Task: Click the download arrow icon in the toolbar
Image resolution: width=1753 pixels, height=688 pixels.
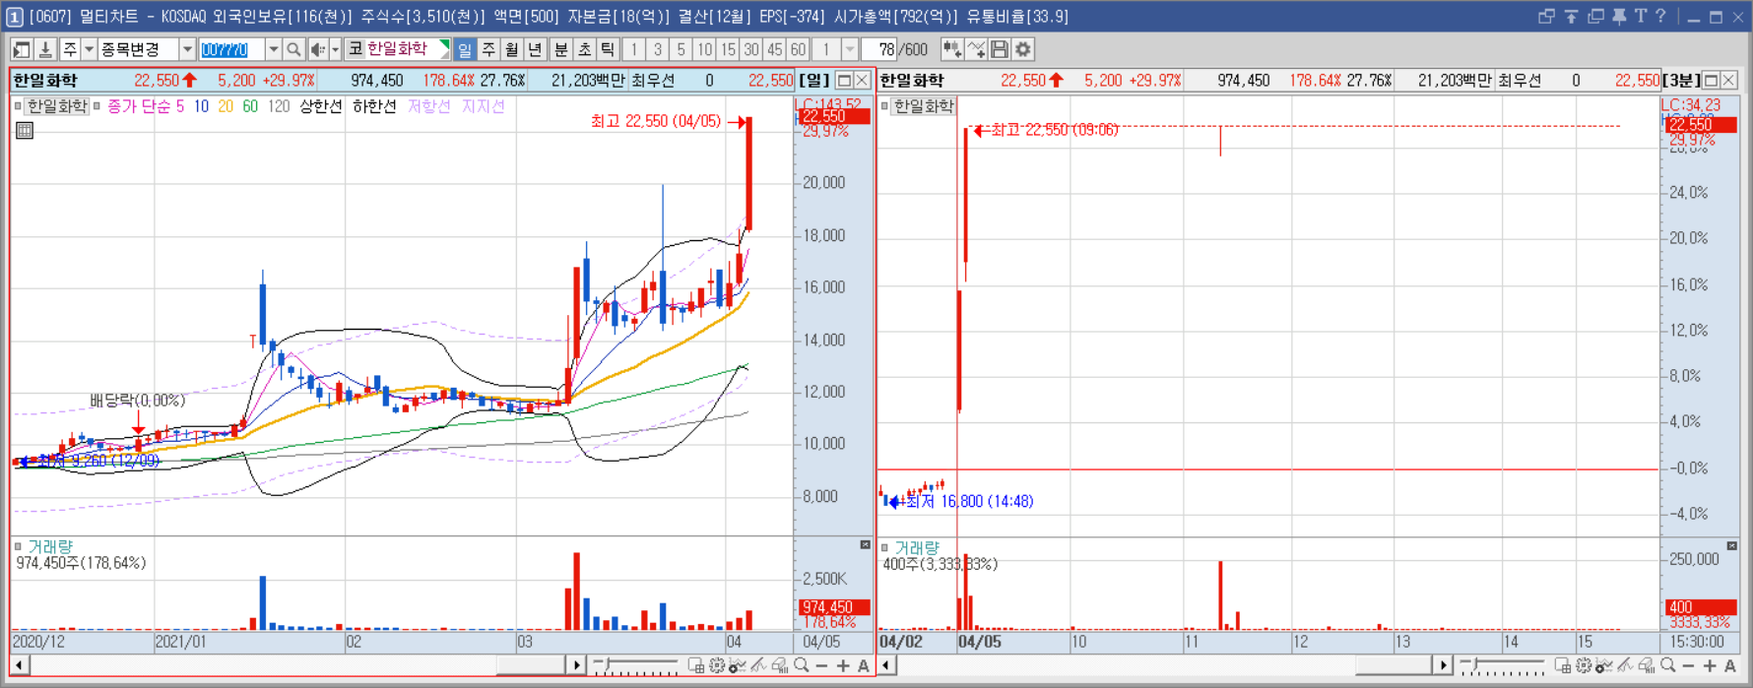Action: pyautogui.click(x=44, y=49)
